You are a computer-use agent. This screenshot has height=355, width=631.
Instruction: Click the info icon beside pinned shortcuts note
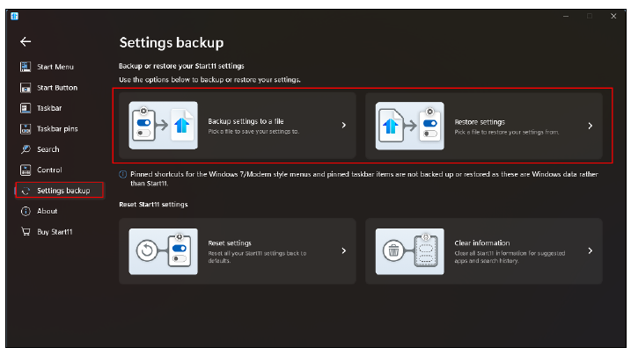pos(122,174)
